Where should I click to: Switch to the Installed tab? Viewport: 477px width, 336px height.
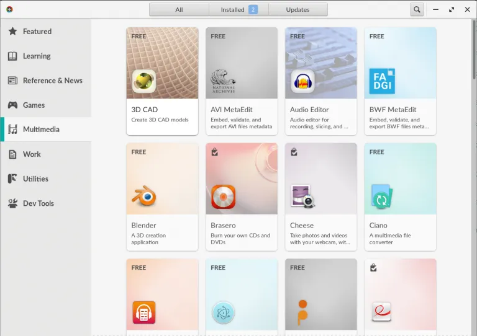pyautogui.click(x=238, y=9)
